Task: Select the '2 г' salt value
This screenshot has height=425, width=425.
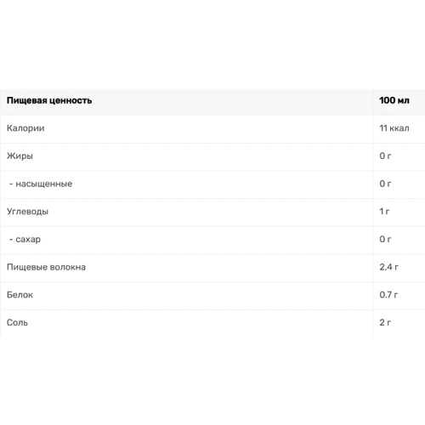Action: point(385,322)
